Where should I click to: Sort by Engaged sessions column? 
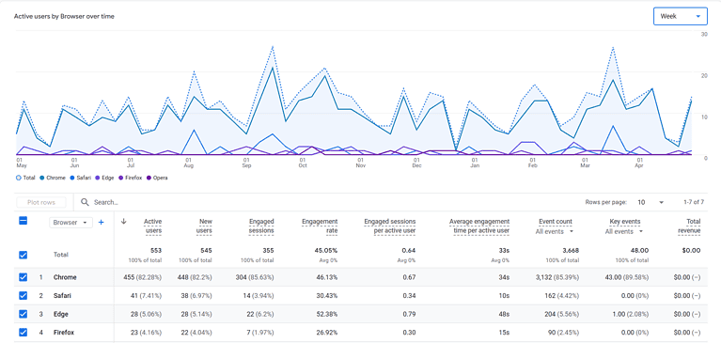(x=260, y=226)
